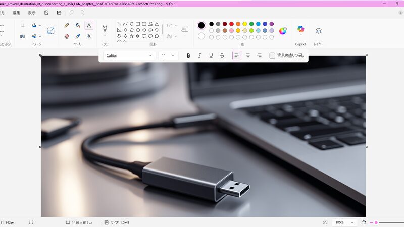Open the Copilot button

300,30
